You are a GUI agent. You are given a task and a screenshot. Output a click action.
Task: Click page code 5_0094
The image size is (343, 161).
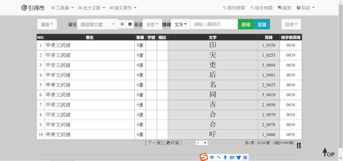click(x=269, y=65)
